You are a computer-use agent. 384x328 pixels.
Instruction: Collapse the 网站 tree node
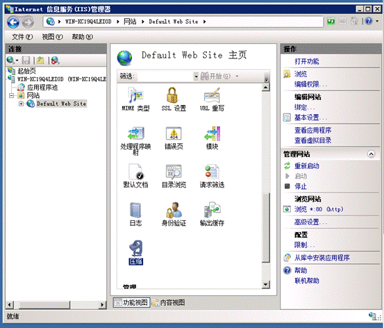coord(11,95)
